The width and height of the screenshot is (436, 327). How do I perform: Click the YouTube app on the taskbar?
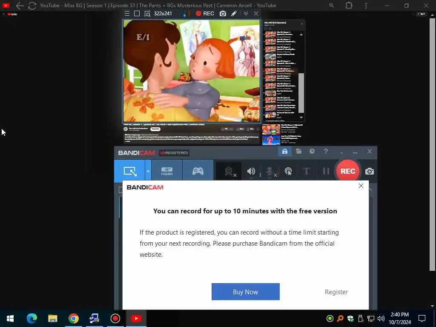click(136, 318)
